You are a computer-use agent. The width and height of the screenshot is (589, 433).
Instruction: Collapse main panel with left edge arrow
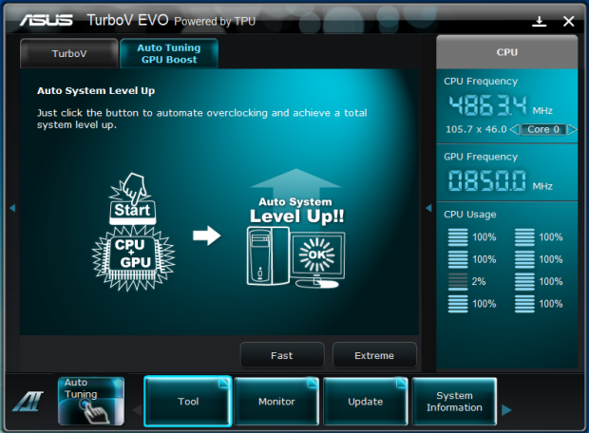pyautogui.click(x=12, y=208)
